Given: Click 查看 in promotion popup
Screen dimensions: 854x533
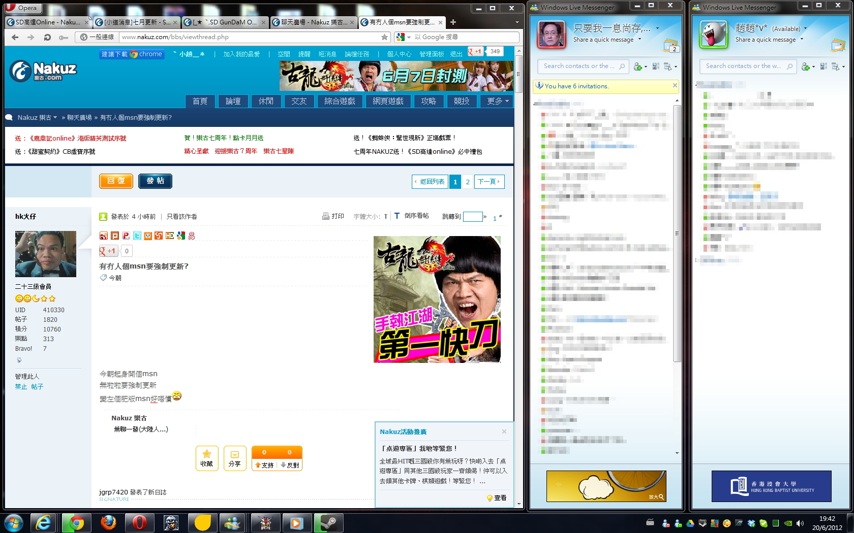Looking at the screenshot, I should click(x=497, y=498).
